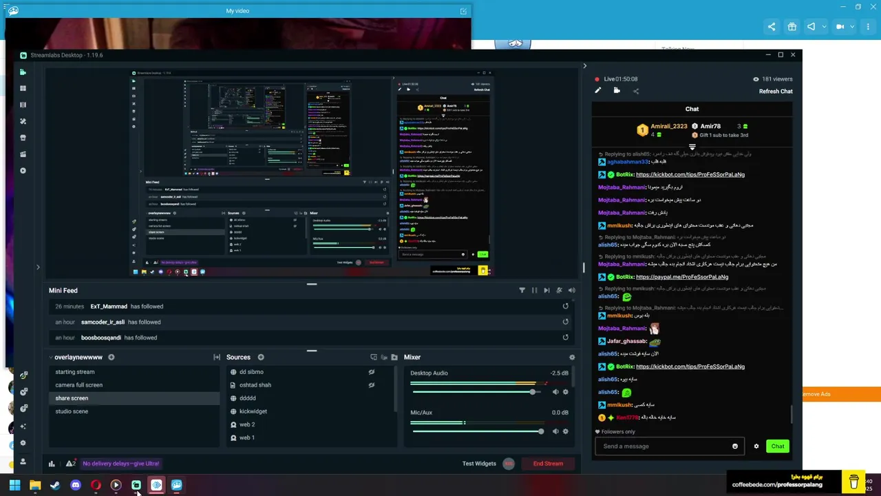The image size is (881, 496).
Task: Replay the boosboosqandi follow alert
Action: (x=566, y=338)
